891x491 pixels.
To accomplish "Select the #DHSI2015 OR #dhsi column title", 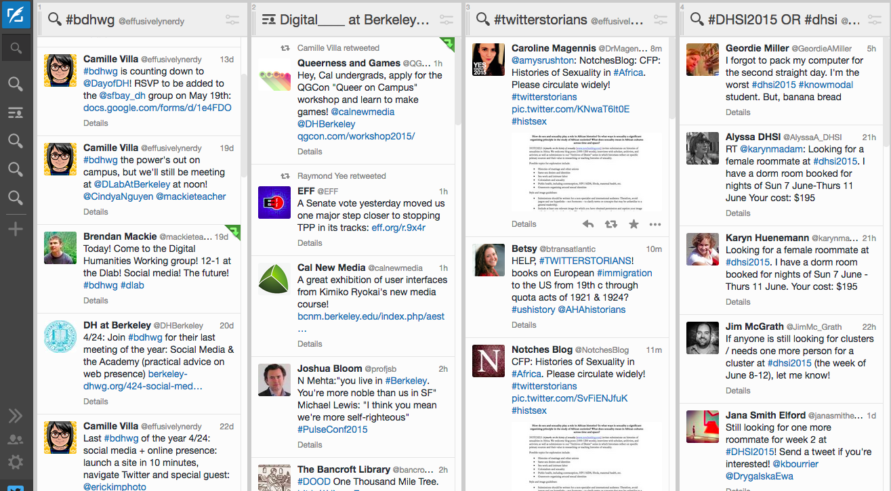I will (x=774, y=20).
